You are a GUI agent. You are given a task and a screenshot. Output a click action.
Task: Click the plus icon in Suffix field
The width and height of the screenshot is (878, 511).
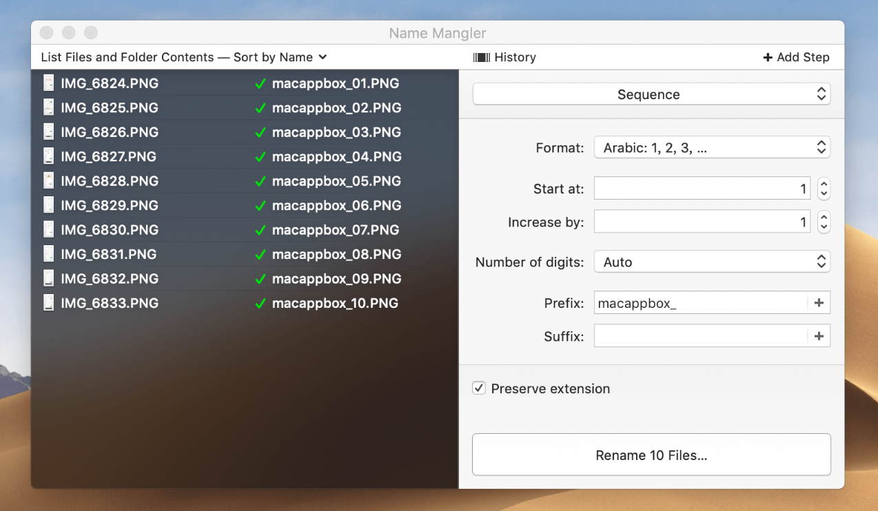tap(819, 336)
